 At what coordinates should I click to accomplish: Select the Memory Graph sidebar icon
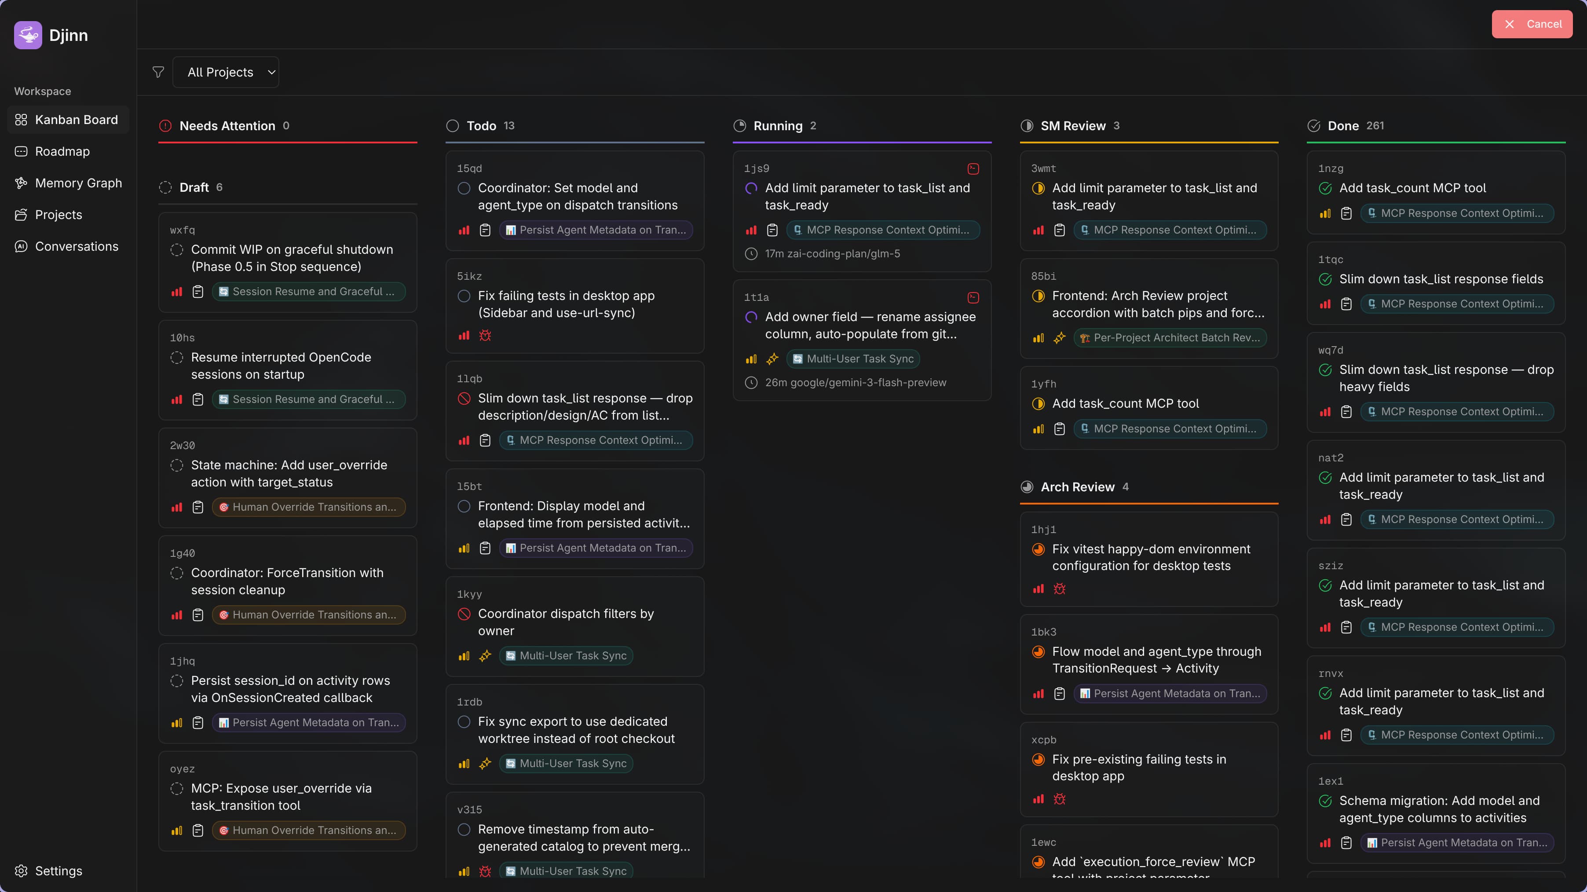coord(21,183)
